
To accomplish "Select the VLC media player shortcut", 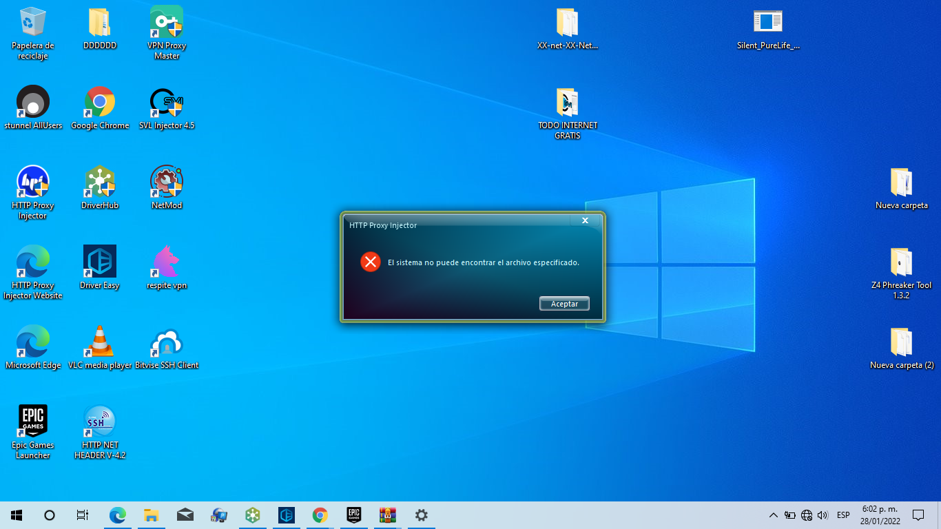I will click(100, 348).
